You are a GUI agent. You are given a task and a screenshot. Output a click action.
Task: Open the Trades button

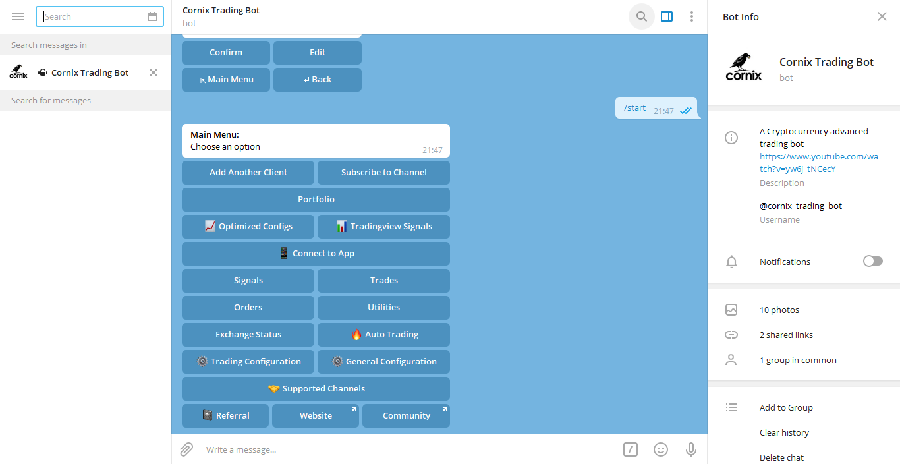point(383,280)
